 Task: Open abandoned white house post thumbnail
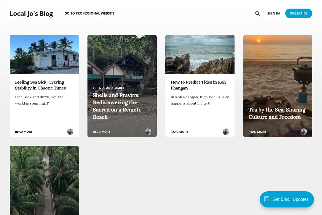[x=44, y=54]
